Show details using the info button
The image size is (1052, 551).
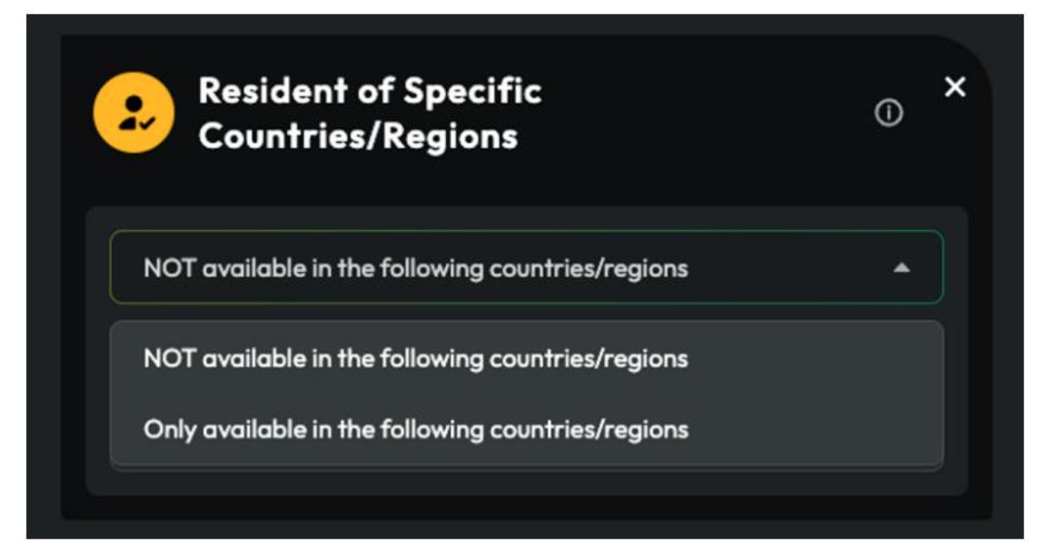pyautogui.click(x=888, y=113)
